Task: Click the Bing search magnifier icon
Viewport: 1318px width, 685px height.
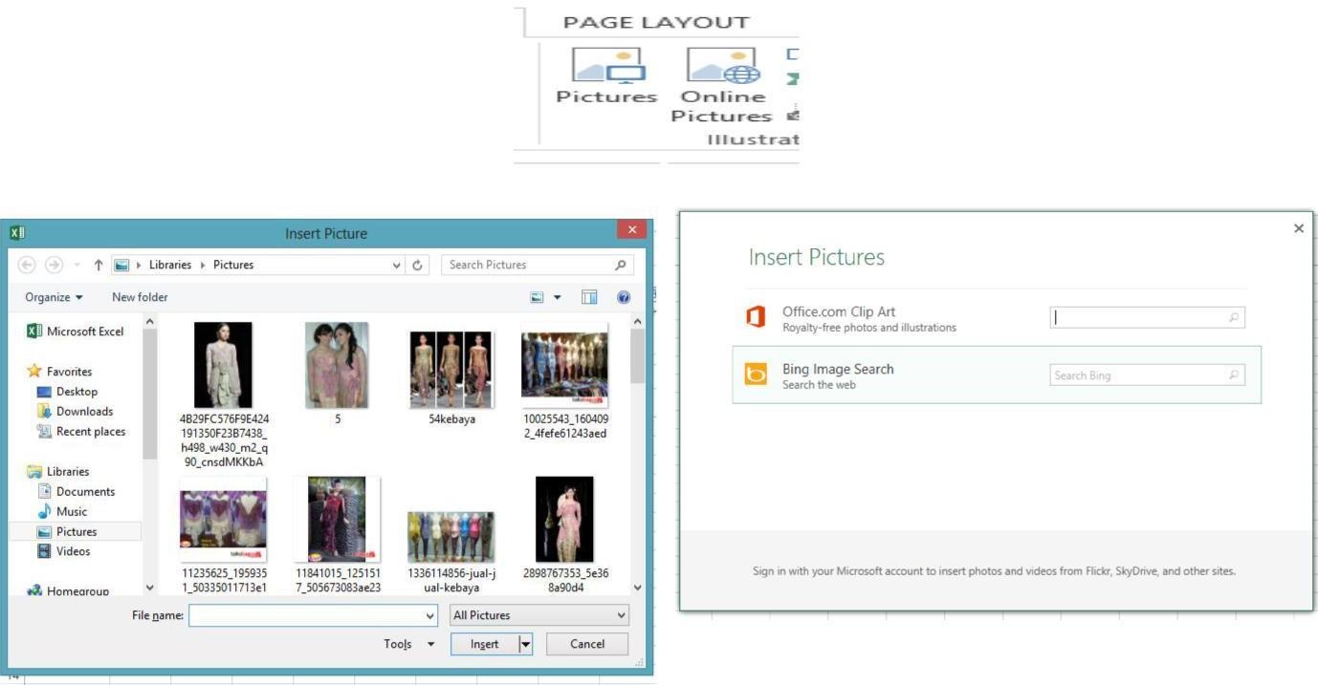Action: (x=1234, y=375)
